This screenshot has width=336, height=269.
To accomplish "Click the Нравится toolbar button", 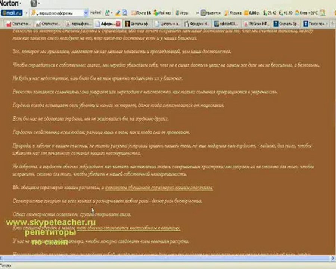I will pos(211,13).
